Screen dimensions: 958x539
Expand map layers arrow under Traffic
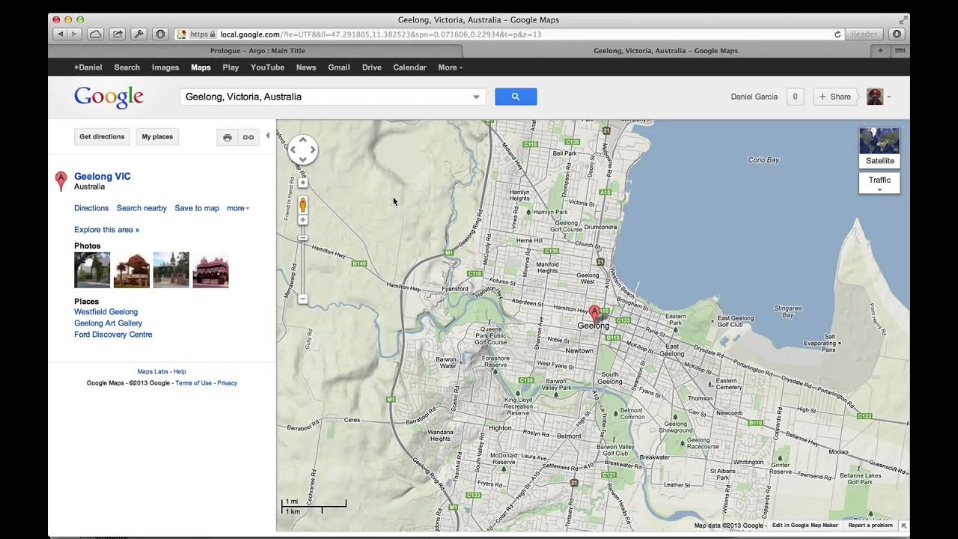tap(879, 190)
